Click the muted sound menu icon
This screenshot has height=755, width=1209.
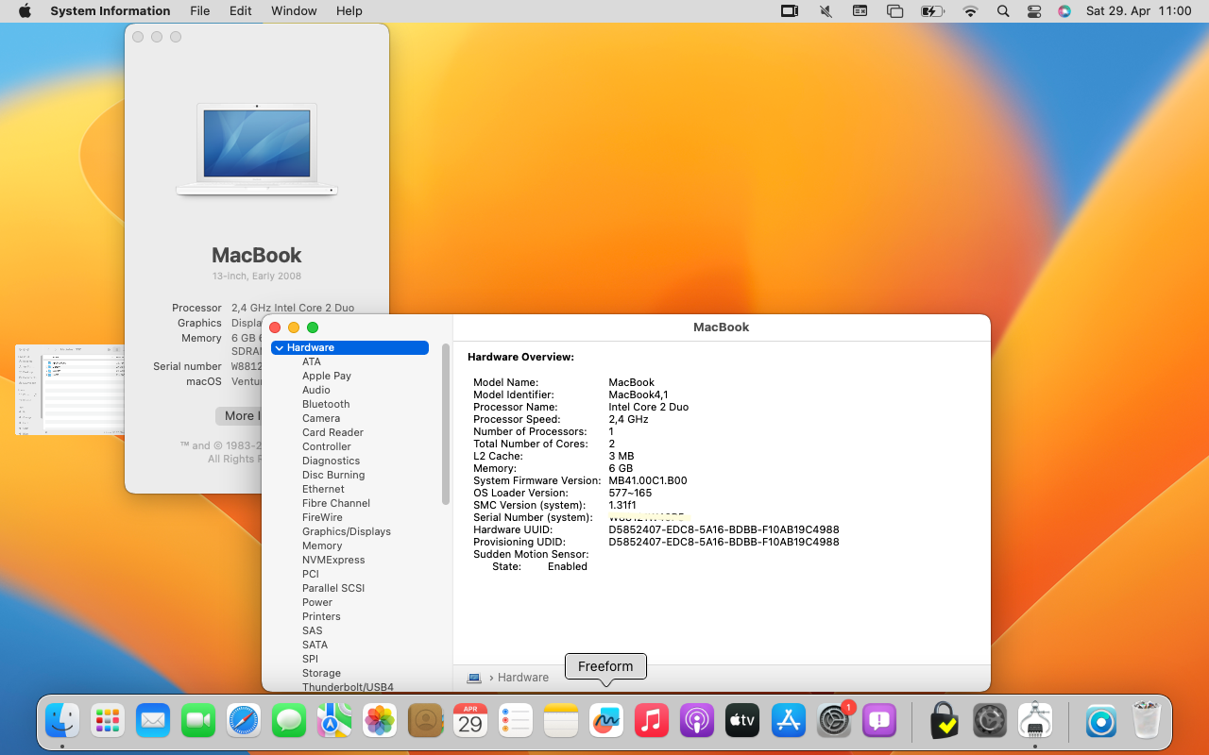click(826, 11)
